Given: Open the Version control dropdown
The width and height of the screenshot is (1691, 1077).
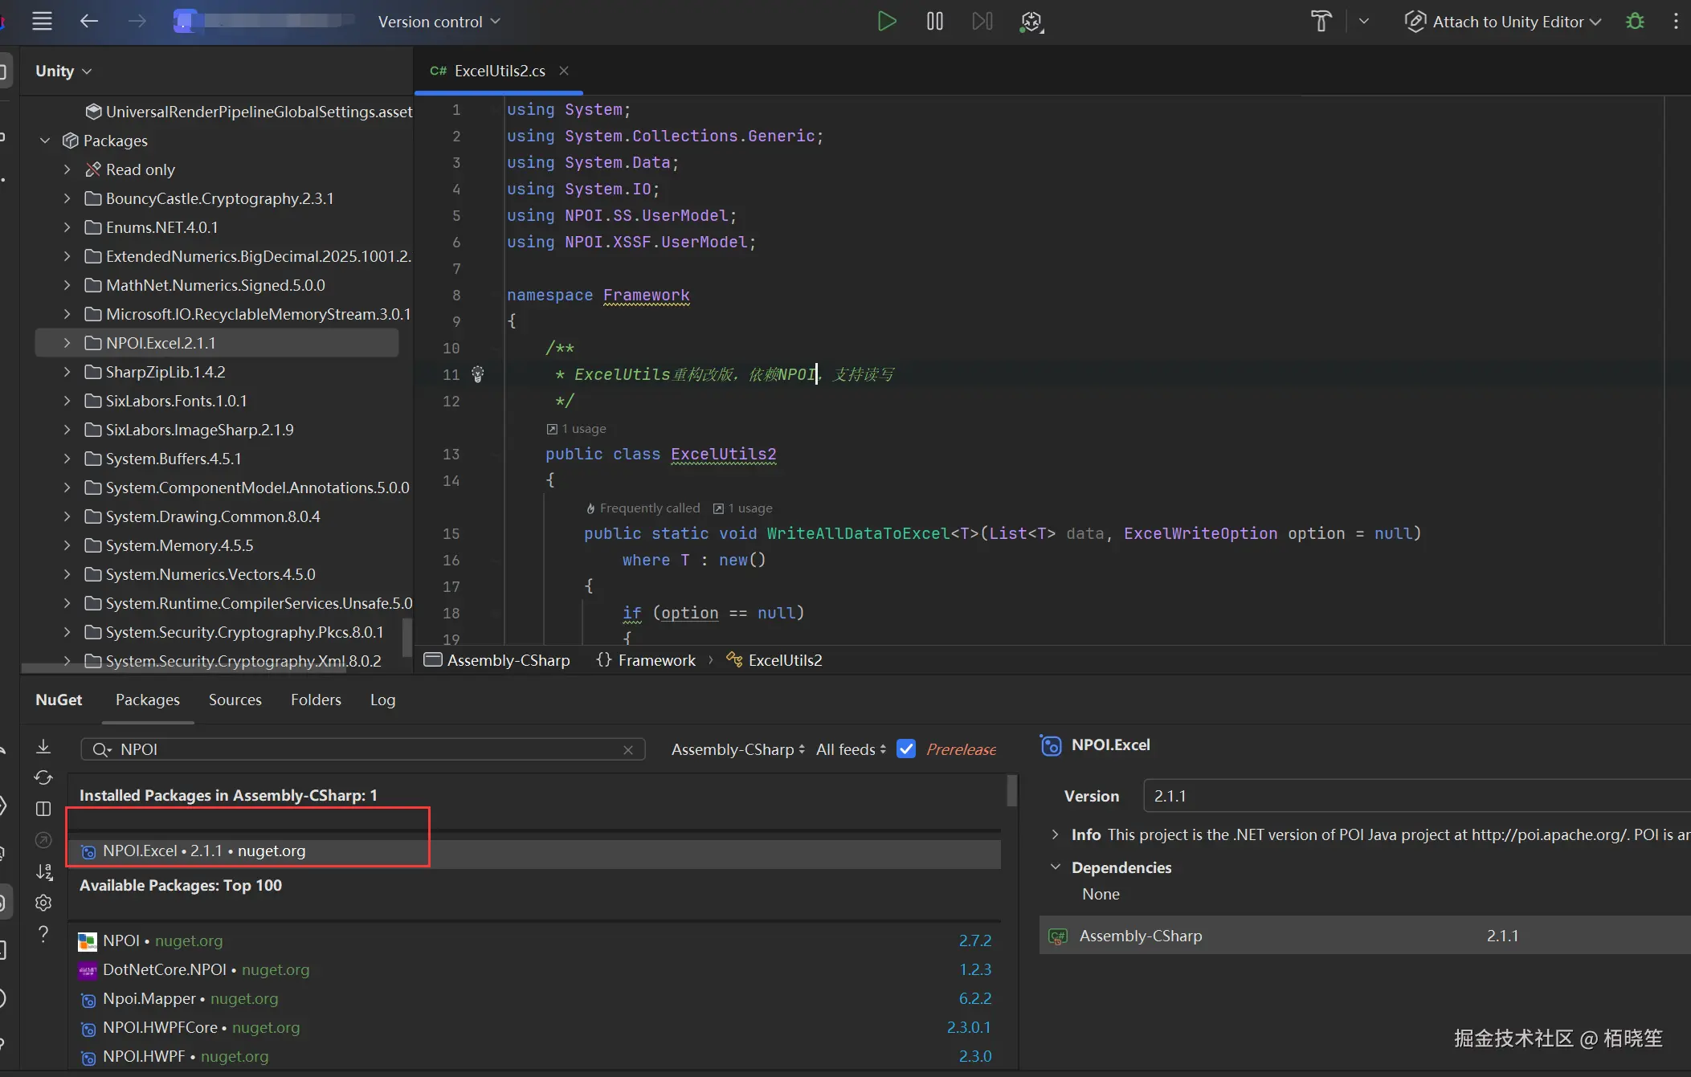Looking at the screenshot, I should pos(439,22).
